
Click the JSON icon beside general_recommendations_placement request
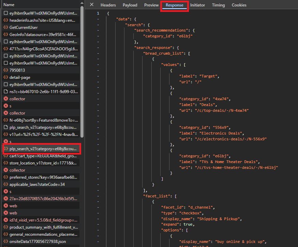pos(6,234)
